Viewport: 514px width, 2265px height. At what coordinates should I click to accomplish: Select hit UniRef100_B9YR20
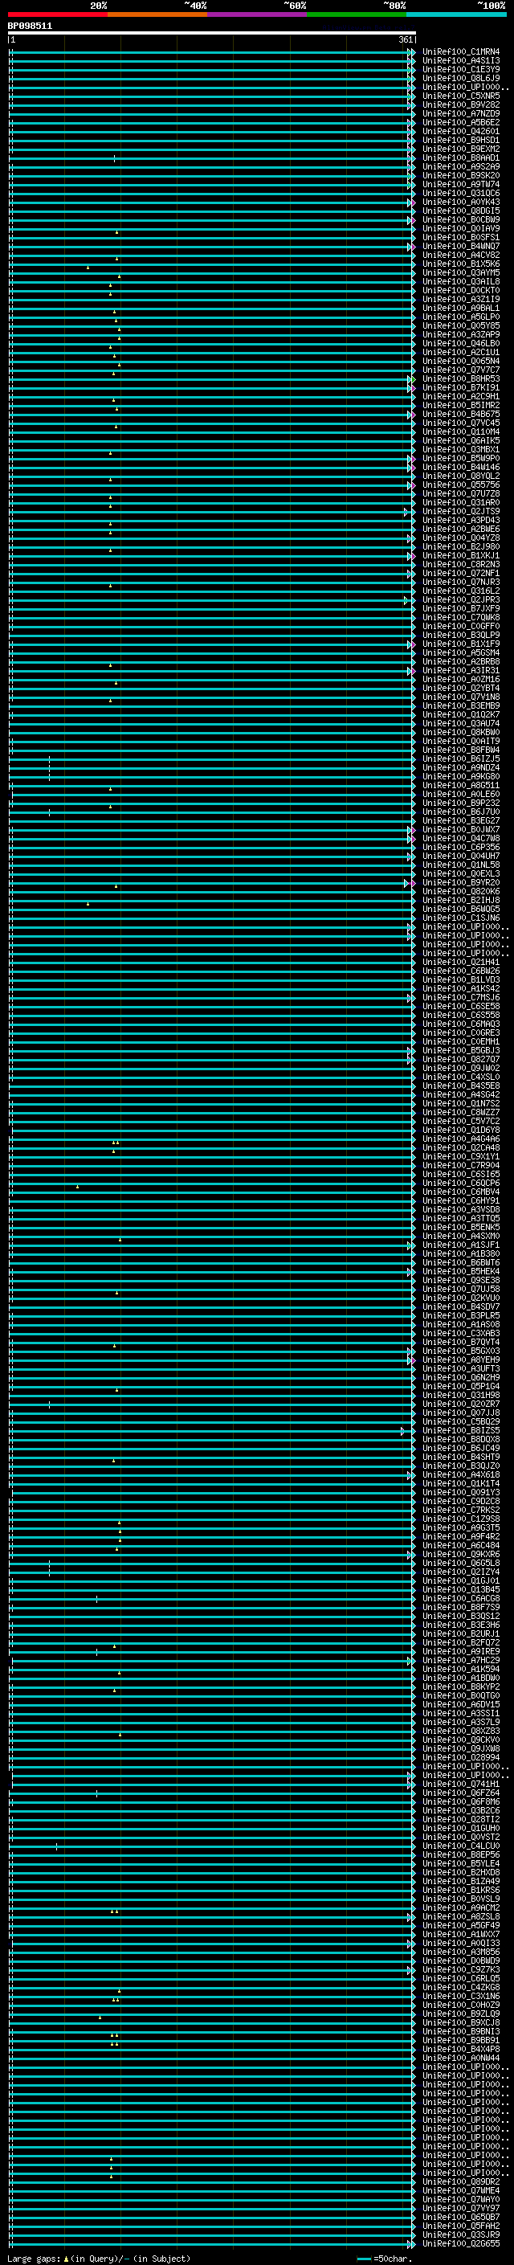pos(460,883)
